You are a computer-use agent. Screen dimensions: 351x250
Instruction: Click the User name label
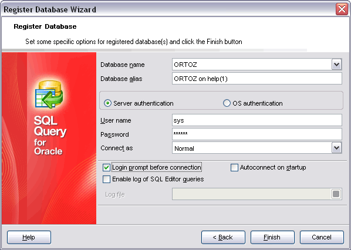(x=116, y=120)
